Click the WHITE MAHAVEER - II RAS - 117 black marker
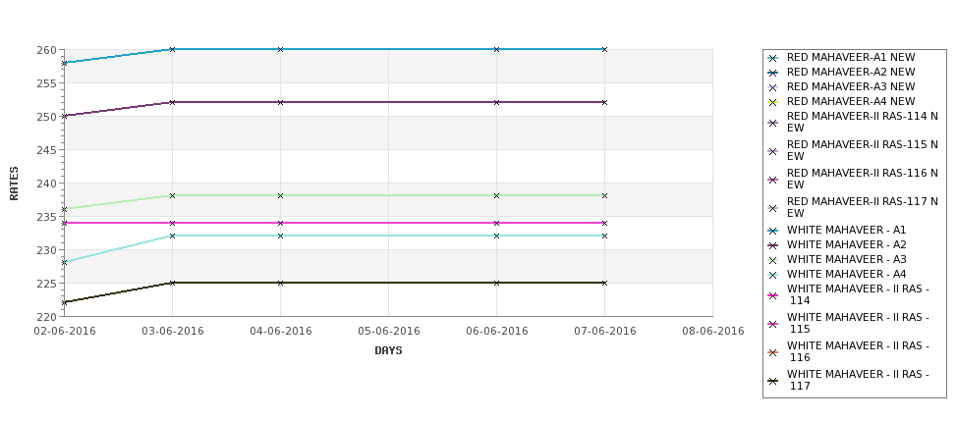The width and height of the screenshot is (958, 421). (773, 381)
